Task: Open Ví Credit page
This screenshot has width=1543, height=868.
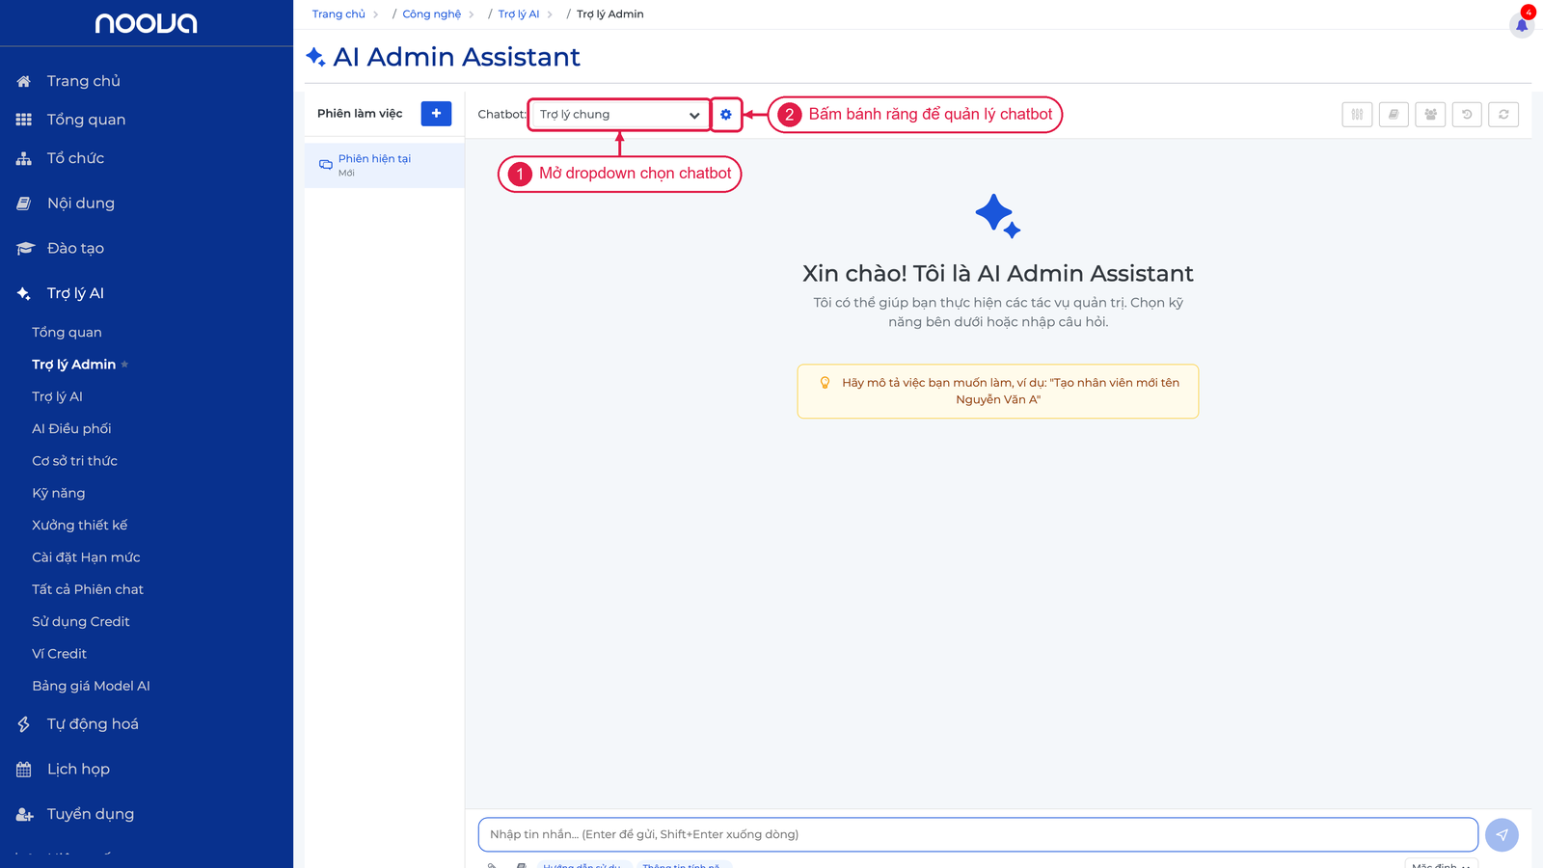Action: pos(59,654)
